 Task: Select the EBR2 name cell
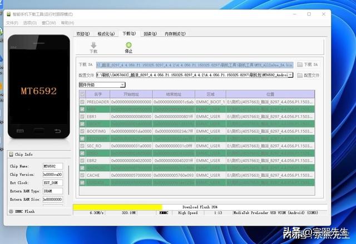click(98, 161)
